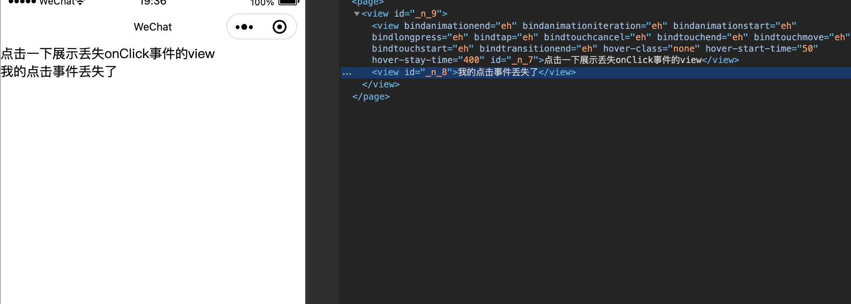Click the bindtouchcancel="eh" attribute

[x=597, y=37]
